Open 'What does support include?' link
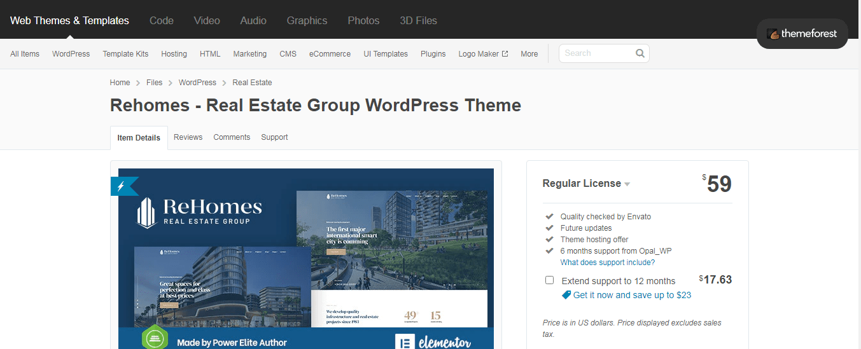 point(608,263)
